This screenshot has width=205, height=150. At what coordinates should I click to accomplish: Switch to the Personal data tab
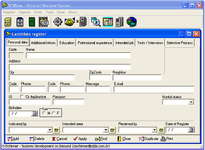pyautogui.click(x=18, y=42)
